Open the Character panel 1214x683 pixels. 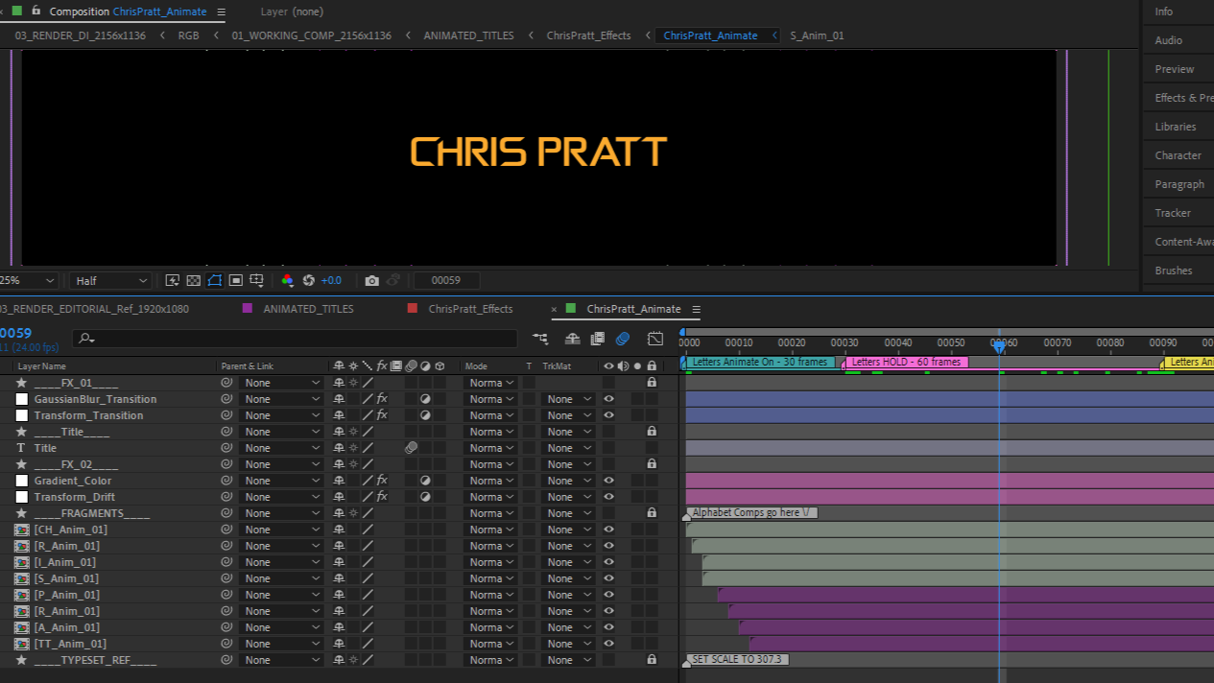pyautogui.click(x=1178, y=155)
